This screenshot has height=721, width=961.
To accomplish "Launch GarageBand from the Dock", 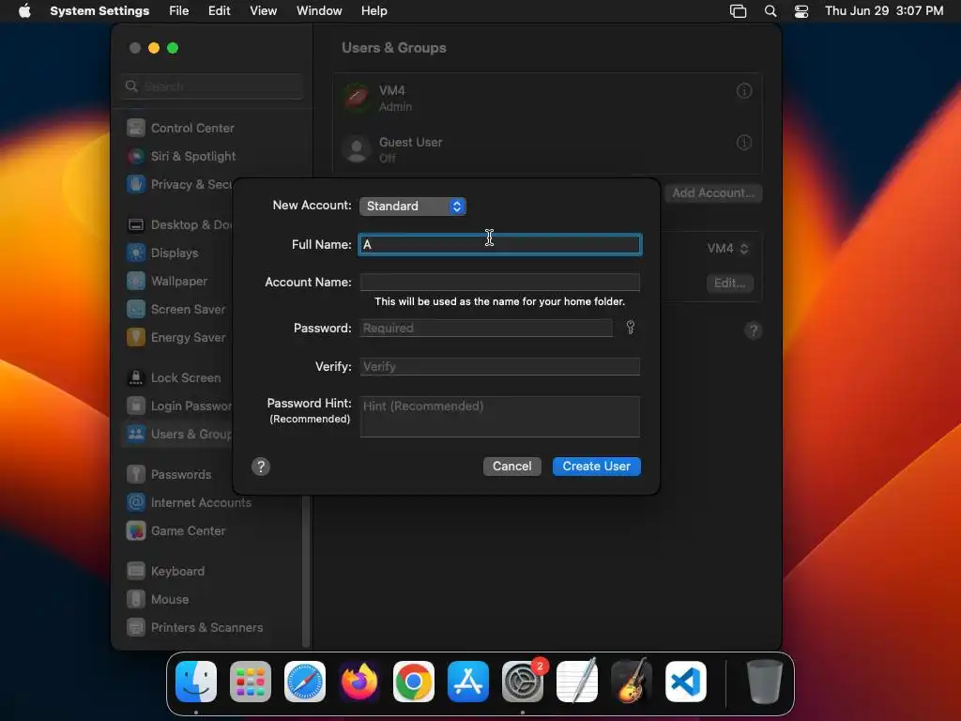I will pyautogui.click(x=632, y=682).
